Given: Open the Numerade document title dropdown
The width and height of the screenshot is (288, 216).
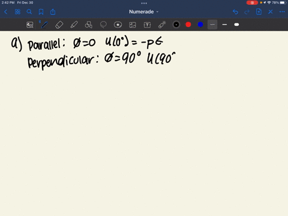Looking at the screenshot, I should point(143,12).
